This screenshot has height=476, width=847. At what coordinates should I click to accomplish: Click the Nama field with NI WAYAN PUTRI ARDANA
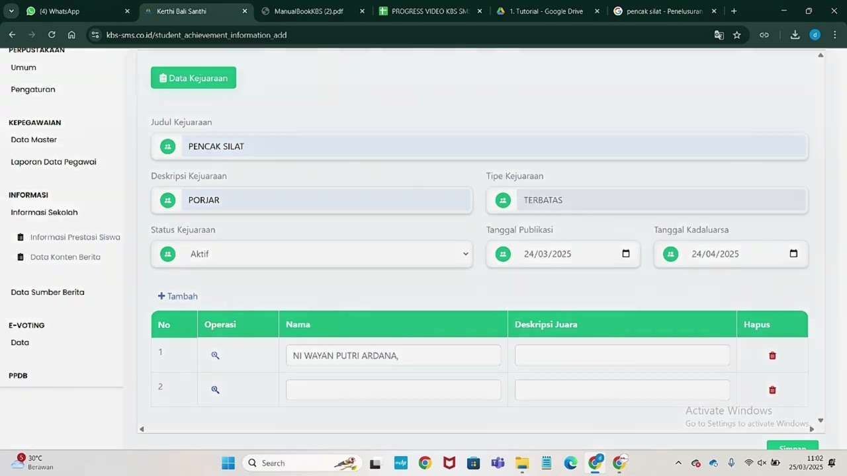tap(393, 355)
